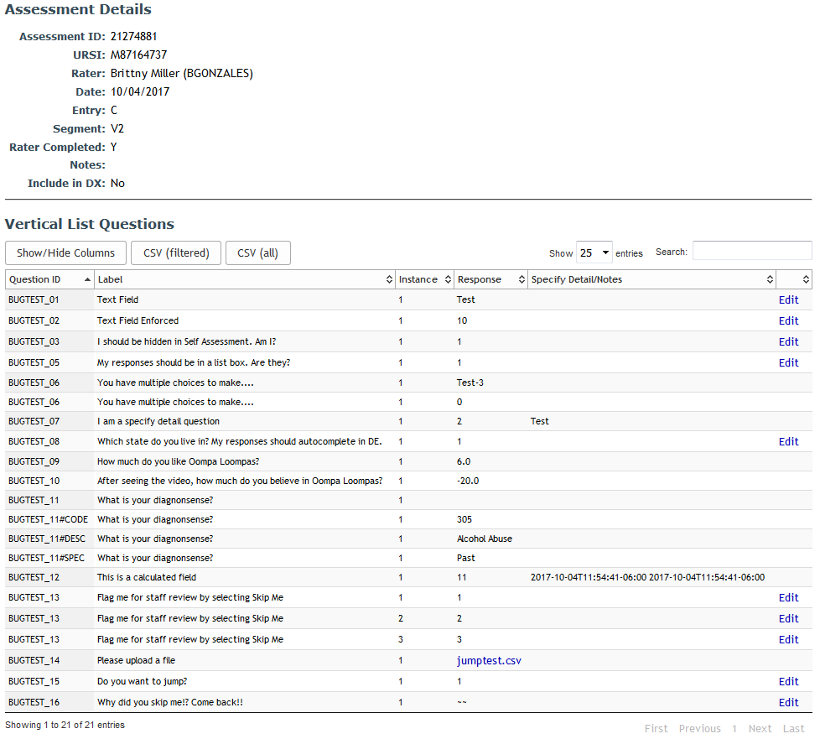Open Show entries count dropdown
Image resolution: width=820 pixels, height=739 pixels.
point(594,252)
